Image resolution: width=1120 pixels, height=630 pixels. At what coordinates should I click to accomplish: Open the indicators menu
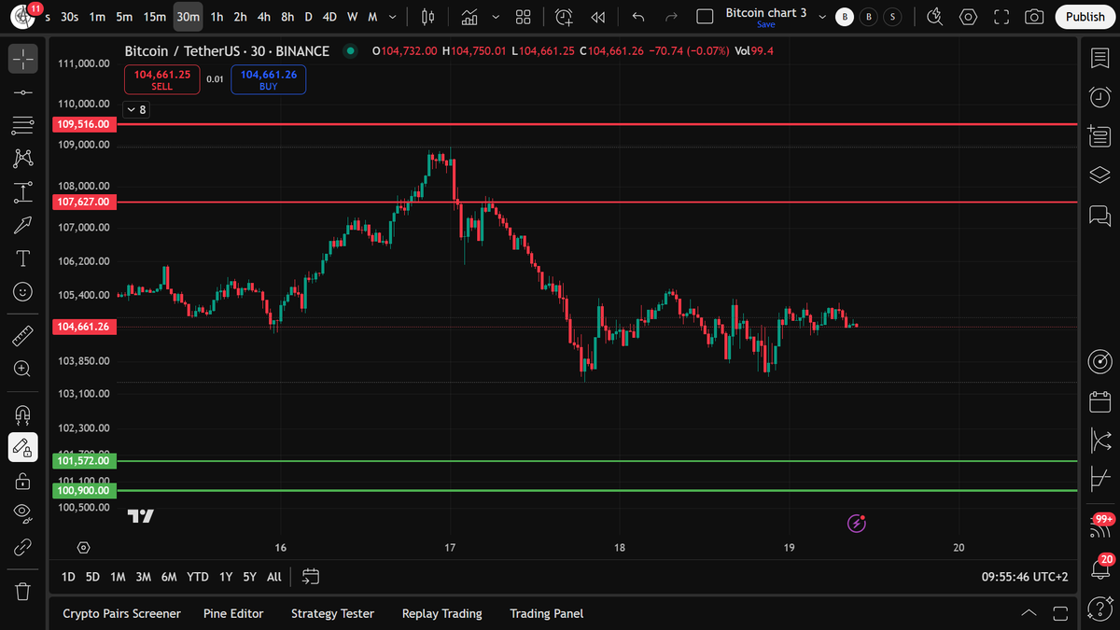click(469, 17)
